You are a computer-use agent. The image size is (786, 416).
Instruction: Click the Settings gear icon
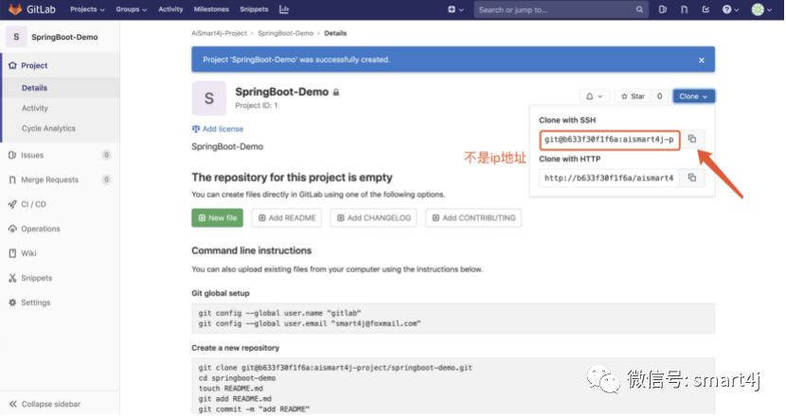point(12,303)
